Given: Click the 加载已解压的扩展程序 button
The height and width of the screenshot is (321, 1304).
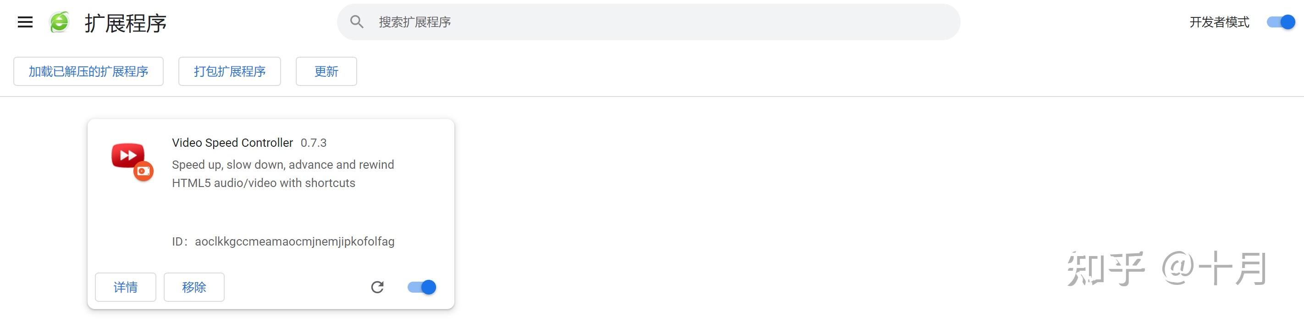Looking at the screenshot, I should pyautogui.click(x=88, y=72).
